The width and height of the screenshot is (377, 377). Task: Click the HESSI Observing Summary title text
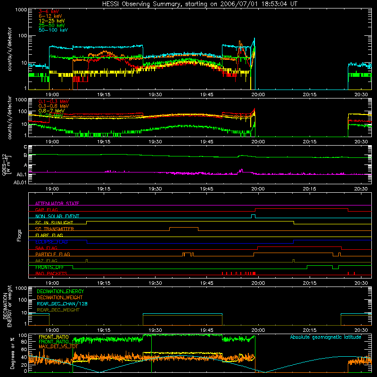pyautogui.click(x=199, y=4)
